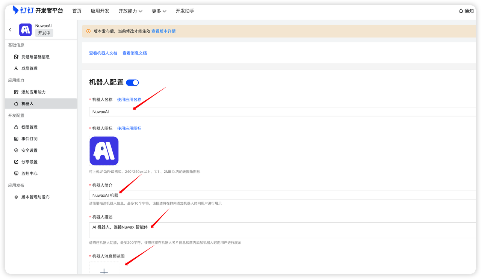Image resolution: width=481 pixels, height=279 pixels.
Task: Click the 添加应用能力 grid icon
Action: tap(16, 92)
